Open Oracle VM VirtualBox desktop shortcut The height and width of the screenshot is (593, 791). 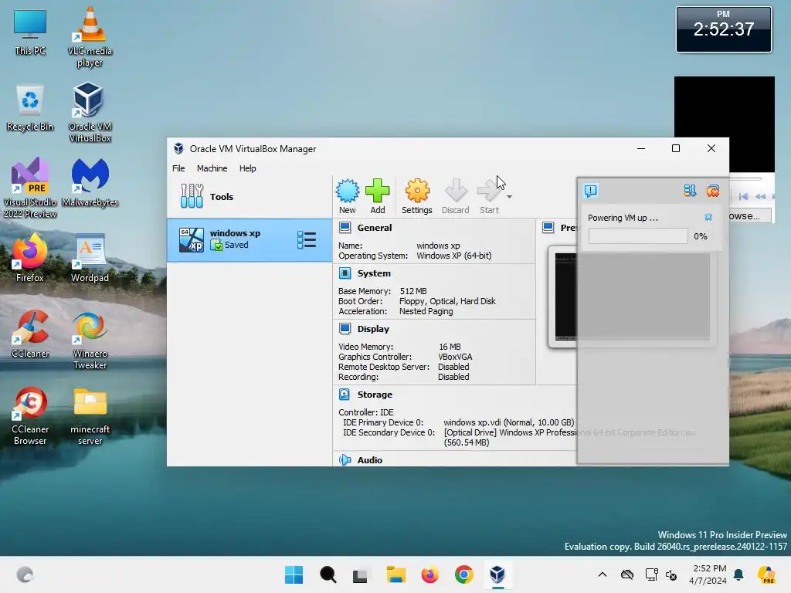point(90,113)
